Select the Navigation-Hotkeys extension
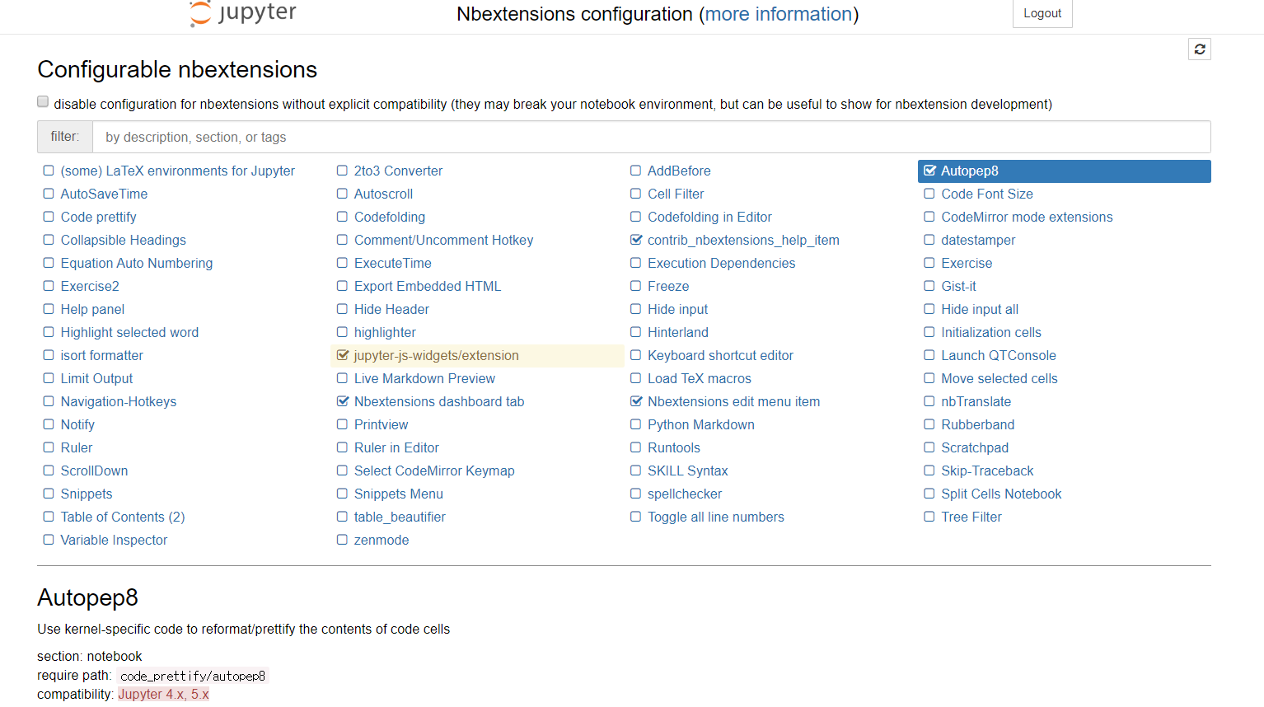 [x=119, y=401]
